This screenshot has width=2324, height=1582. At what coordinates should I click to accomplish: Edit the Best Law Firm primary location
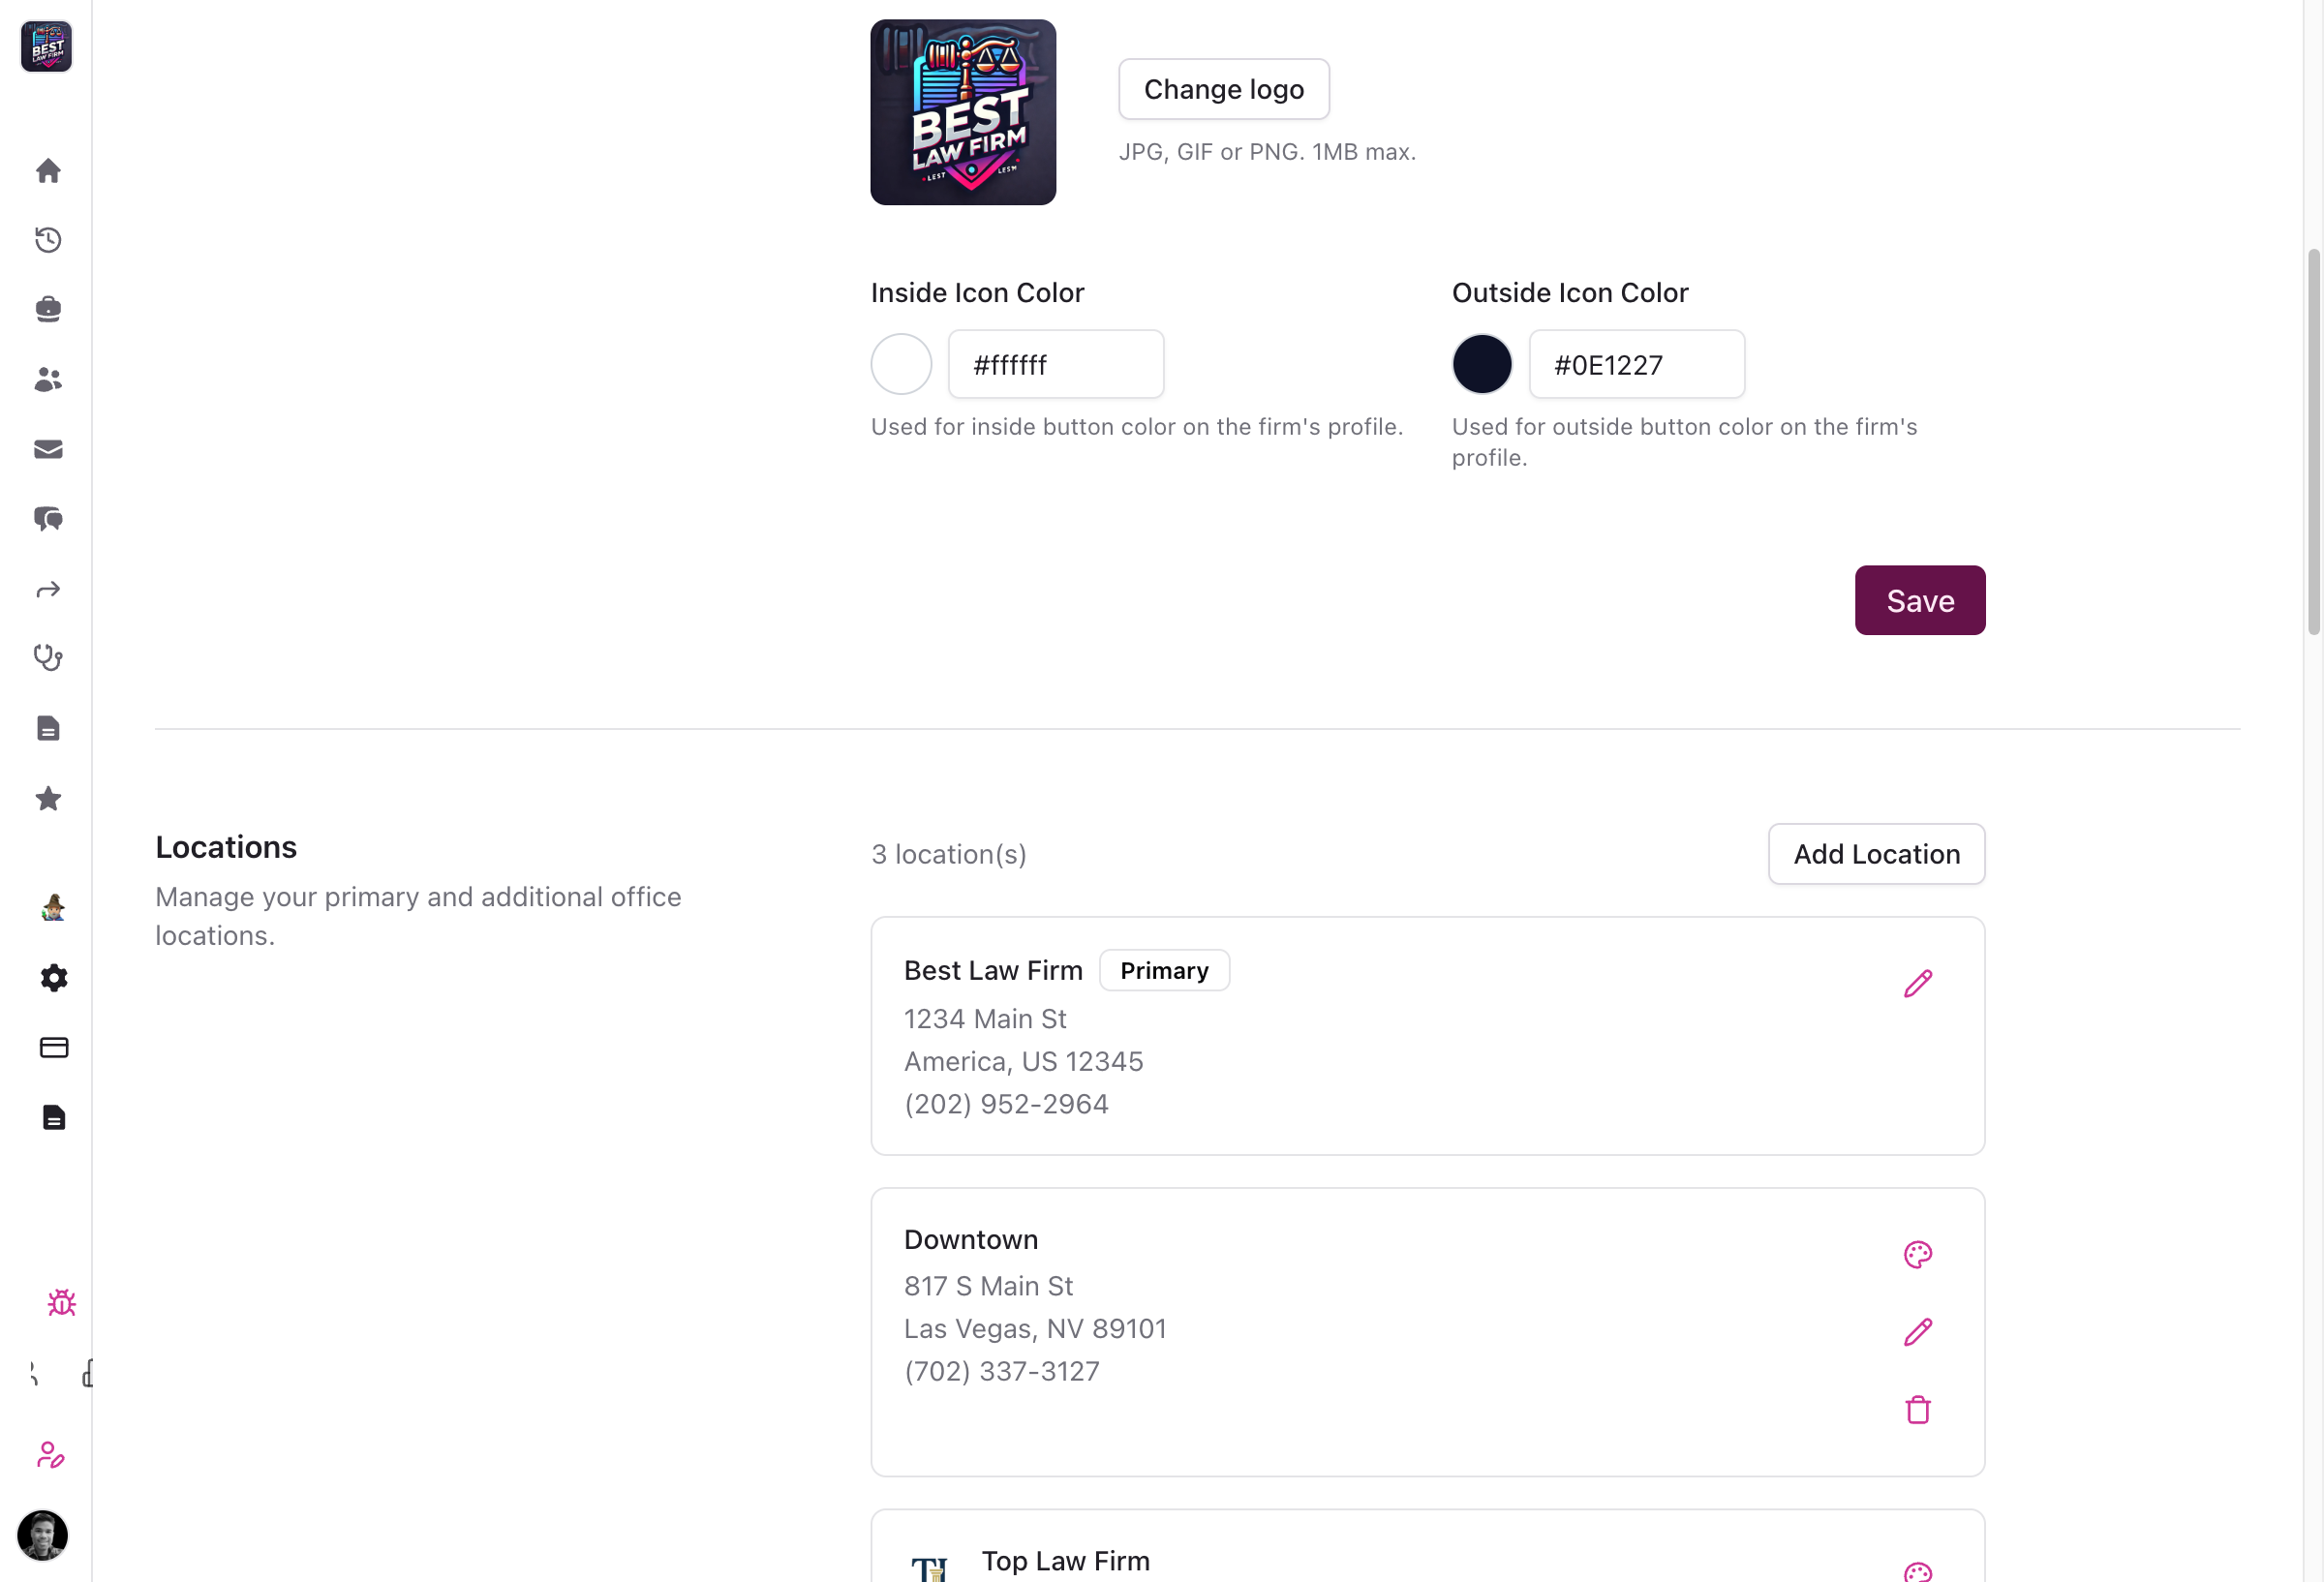click(1917, 984)
